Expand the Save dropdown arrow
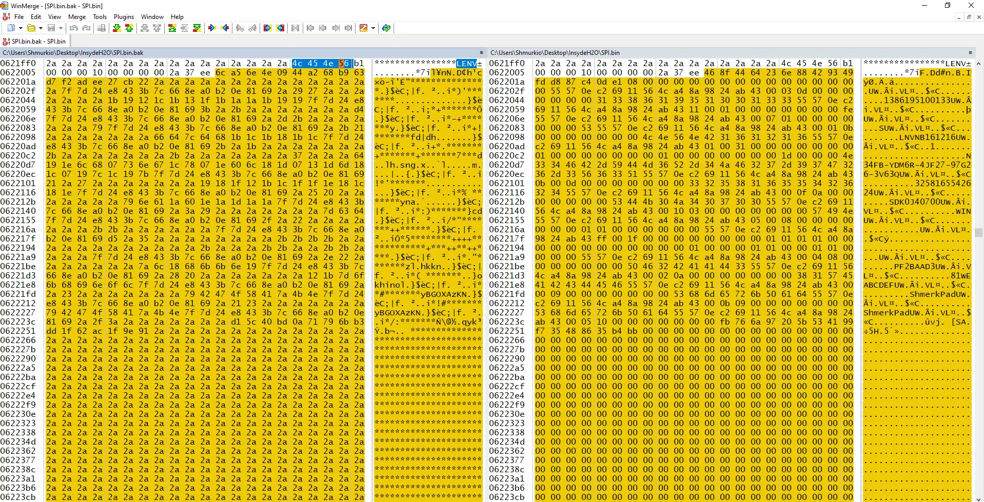 click(x=61, y=28)
